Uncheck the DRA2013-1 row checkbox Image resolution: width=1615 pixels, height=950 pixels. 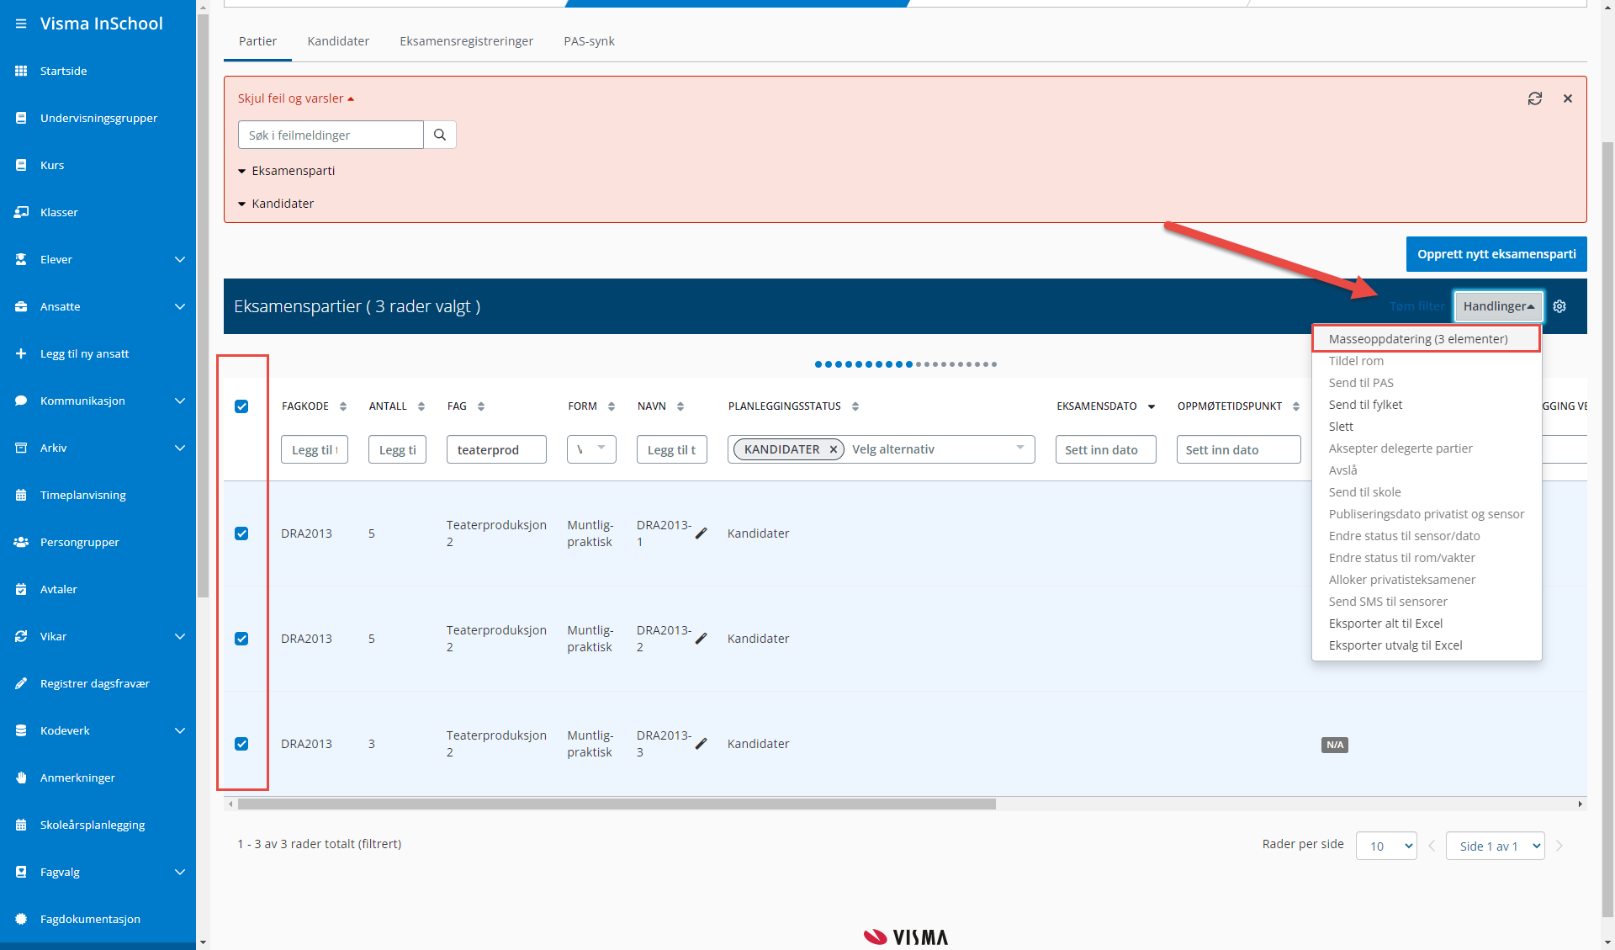(x=241, y=533)
